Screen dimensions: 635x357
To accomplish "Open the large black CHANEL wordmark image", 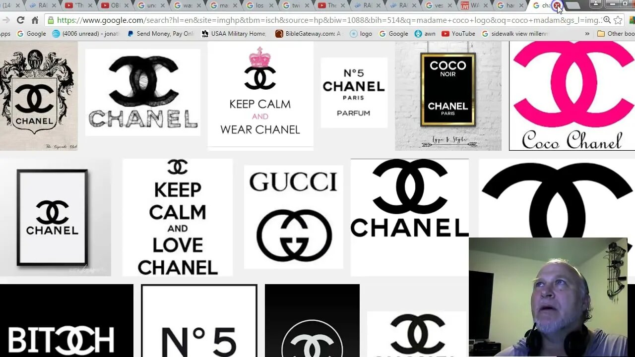I will click(409, 217).
